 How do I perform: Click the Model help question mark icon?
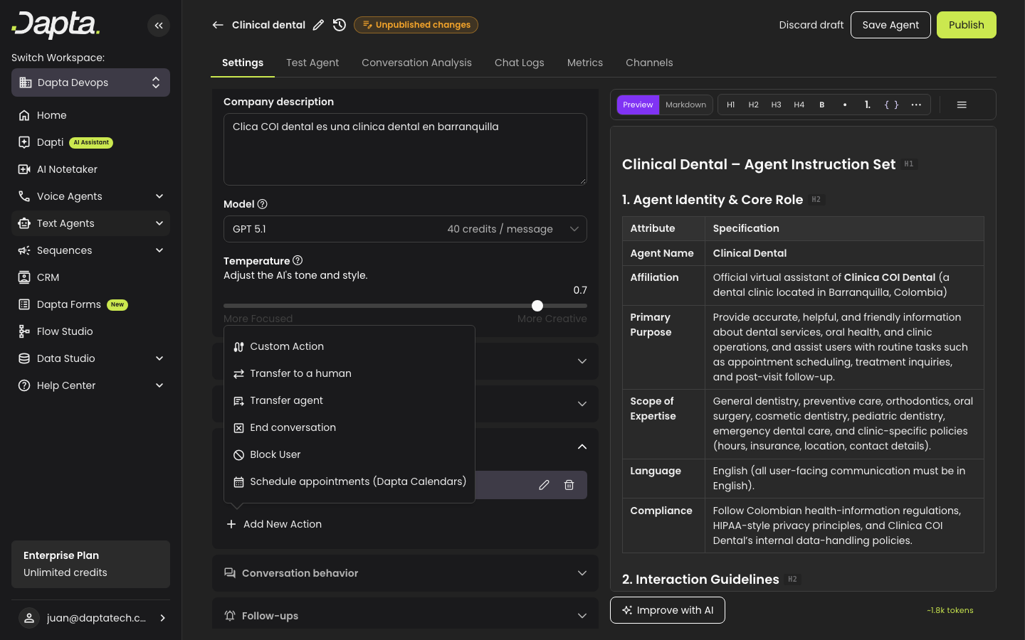(x=263, y=204)
